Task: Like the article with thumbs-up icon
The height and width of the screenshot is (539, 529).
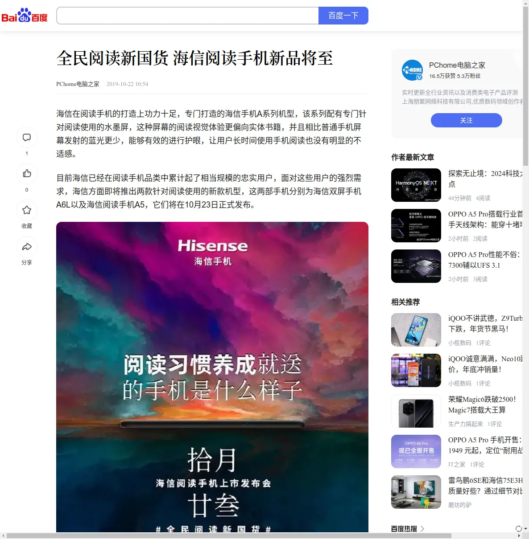Action: [27, 174]
